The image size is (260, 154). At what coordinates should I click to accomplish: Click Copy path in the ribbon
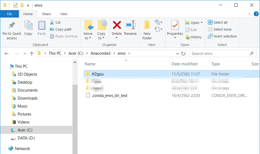point(60,29)
